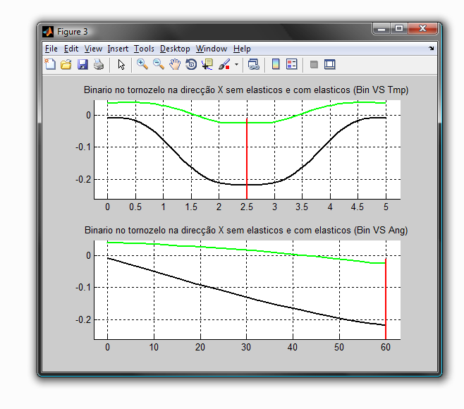Save the figure with the floppy disk icon
The image size is (464, 409).
[83, 65]
